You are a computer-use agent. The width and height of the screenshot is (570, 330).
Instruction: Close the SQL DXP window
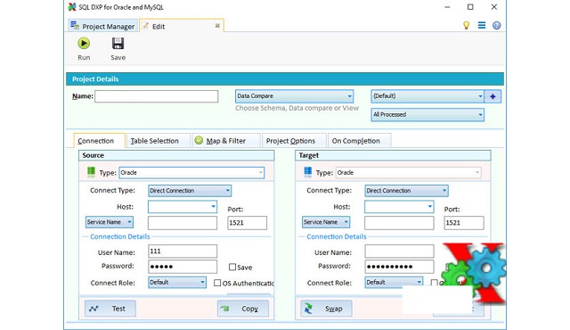pyautogui.click(x=494, y=7)
